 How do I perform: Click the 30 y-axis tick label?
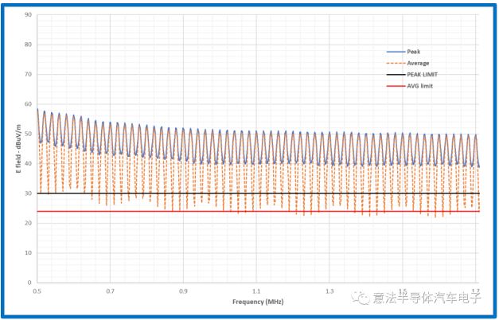[29, 193]
